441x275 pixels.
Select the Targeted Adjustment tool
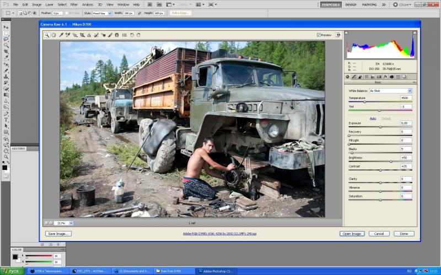[x=75, y=35]
